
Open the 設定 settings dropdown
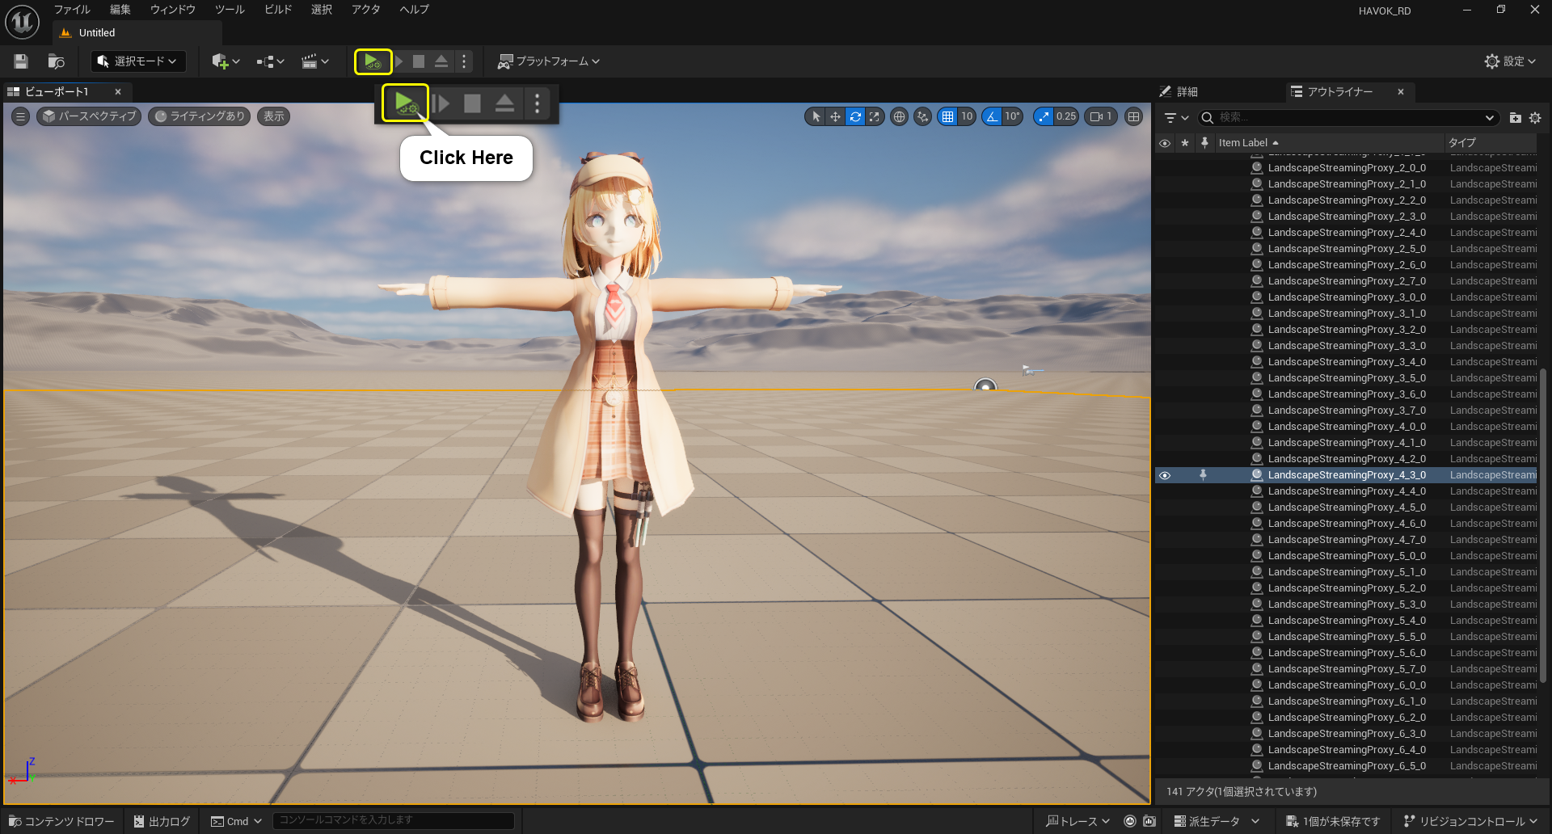coord(1510,61)
